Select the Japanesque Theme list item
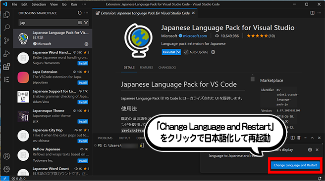This screenshot has width=325, height=181. pos(53,116)
